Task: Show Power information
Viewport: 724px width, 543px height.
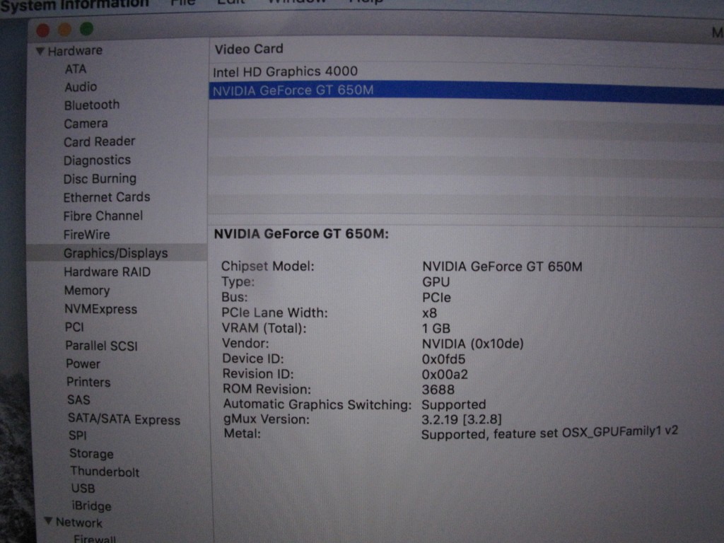Action: tap(83, 364)
